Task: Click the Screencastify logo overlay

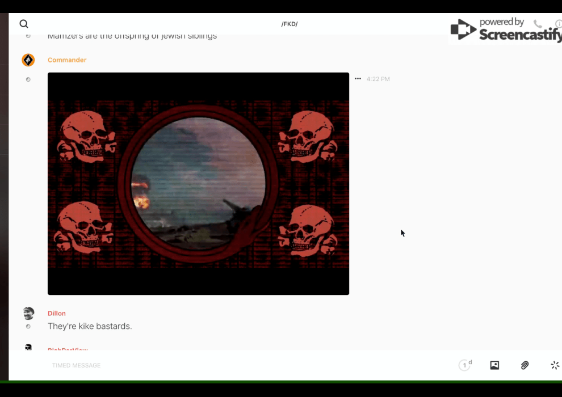Action: coord(505,29)
